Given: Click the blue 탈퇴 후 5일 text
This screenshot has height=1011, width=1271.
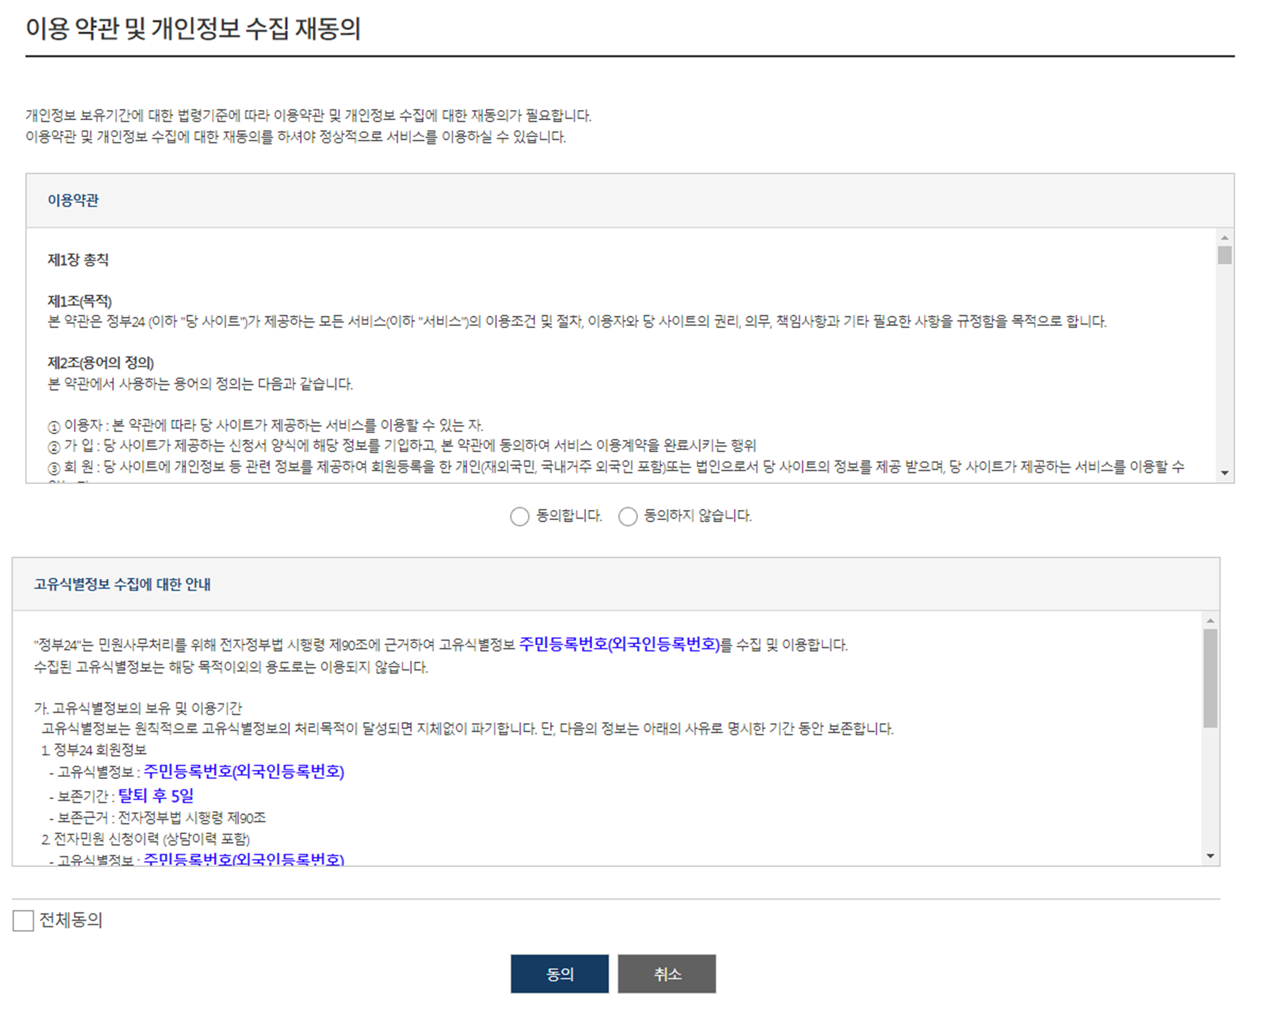Looking at the screenshot, I should click(156, 795).
